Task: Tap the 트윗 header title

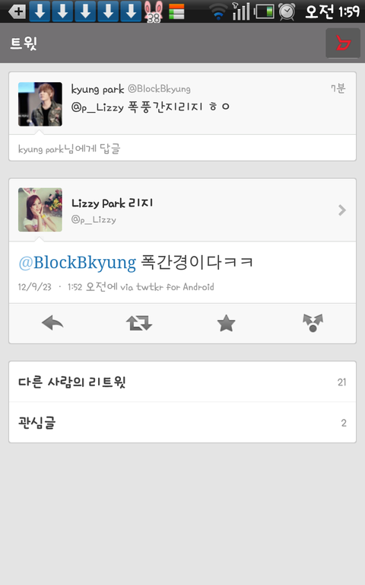Action: 24,43
